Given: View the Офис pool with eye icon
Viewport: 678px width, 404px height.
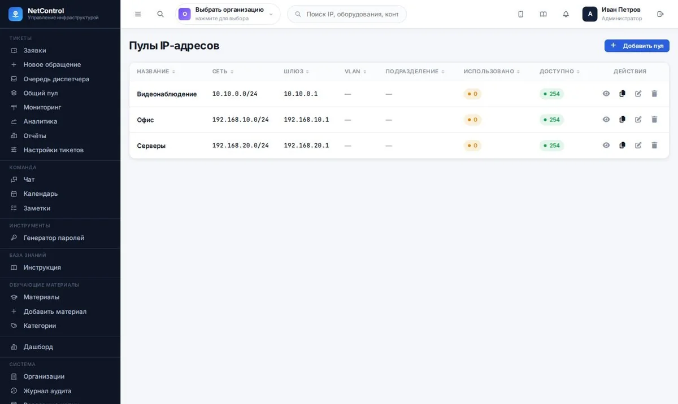Looking at the screenshot, I should pyautogui.click(x=606, y=120).
